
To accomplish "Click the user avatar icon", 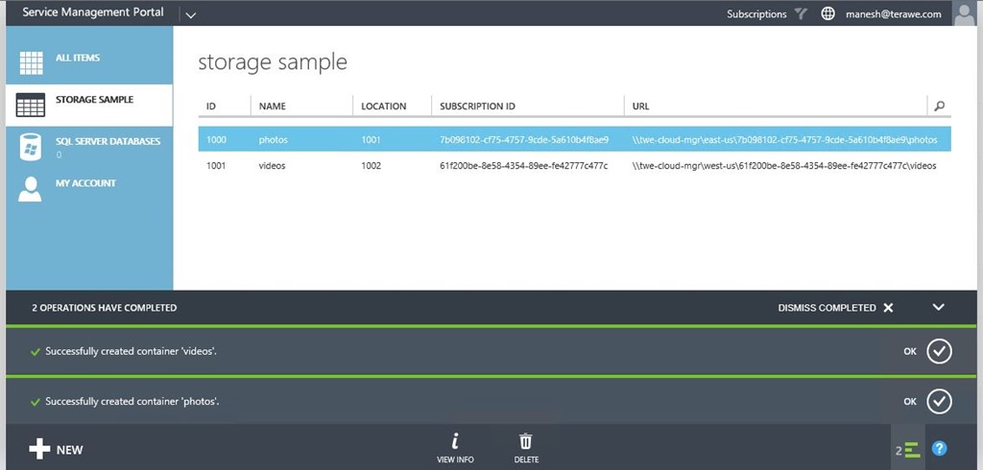I will [964, 13].
